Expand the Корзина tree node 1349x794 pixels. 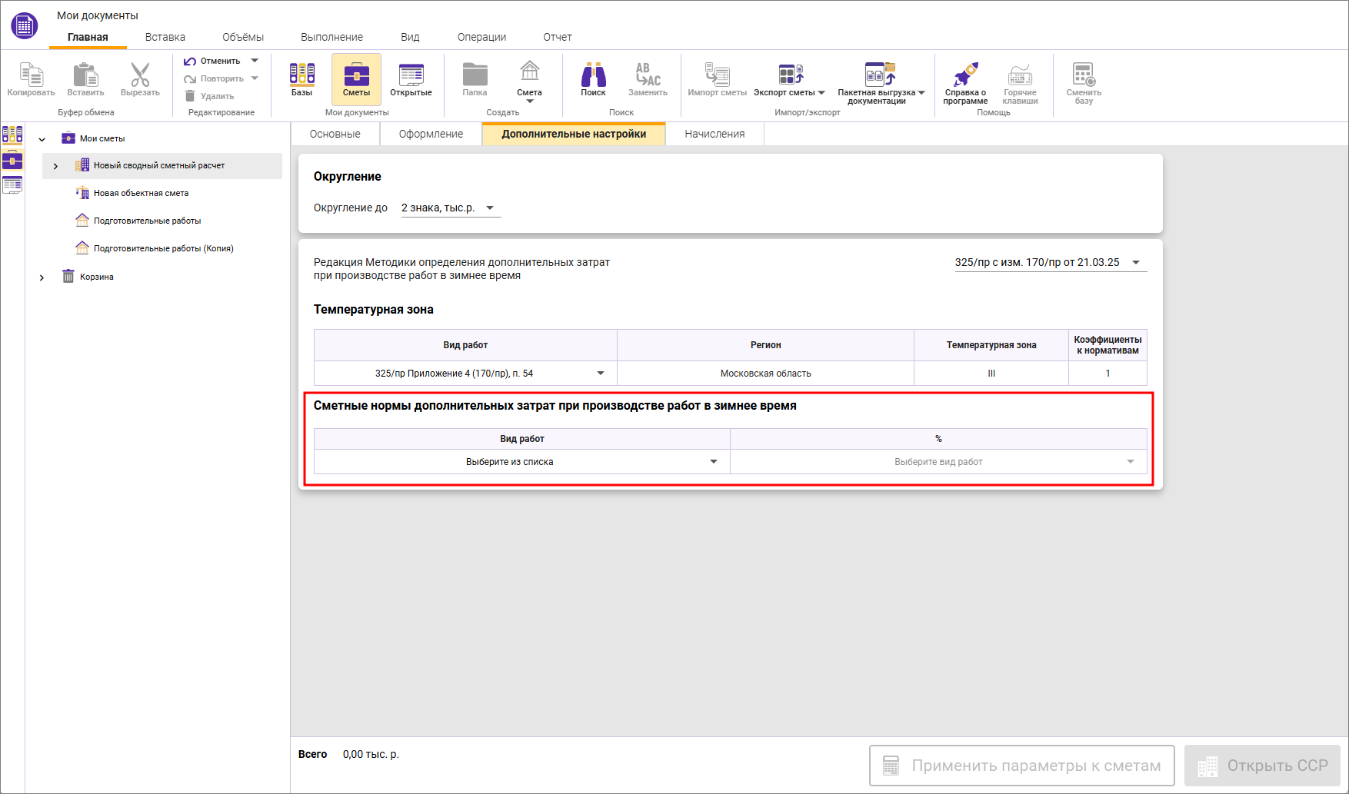click(42, 277)
